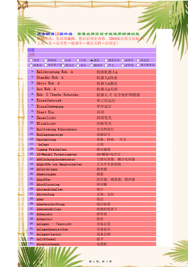The image size is (188, 267).
Task: Select the 世界语 radio button
Action: click(123, 65)
